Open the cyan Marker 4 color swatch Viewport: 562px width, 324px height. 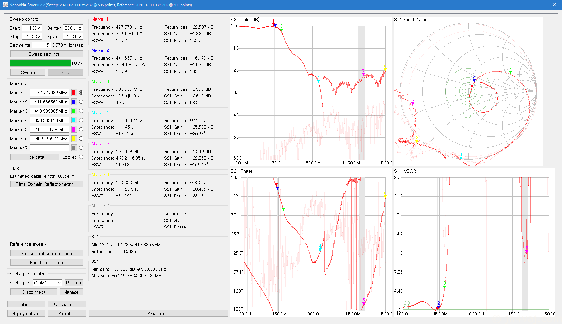74,120
